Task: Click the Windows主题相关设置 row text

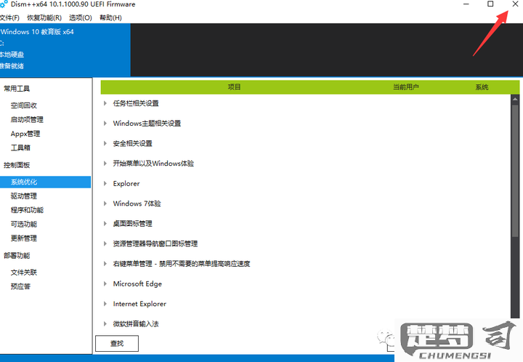Action: (147, 124)
